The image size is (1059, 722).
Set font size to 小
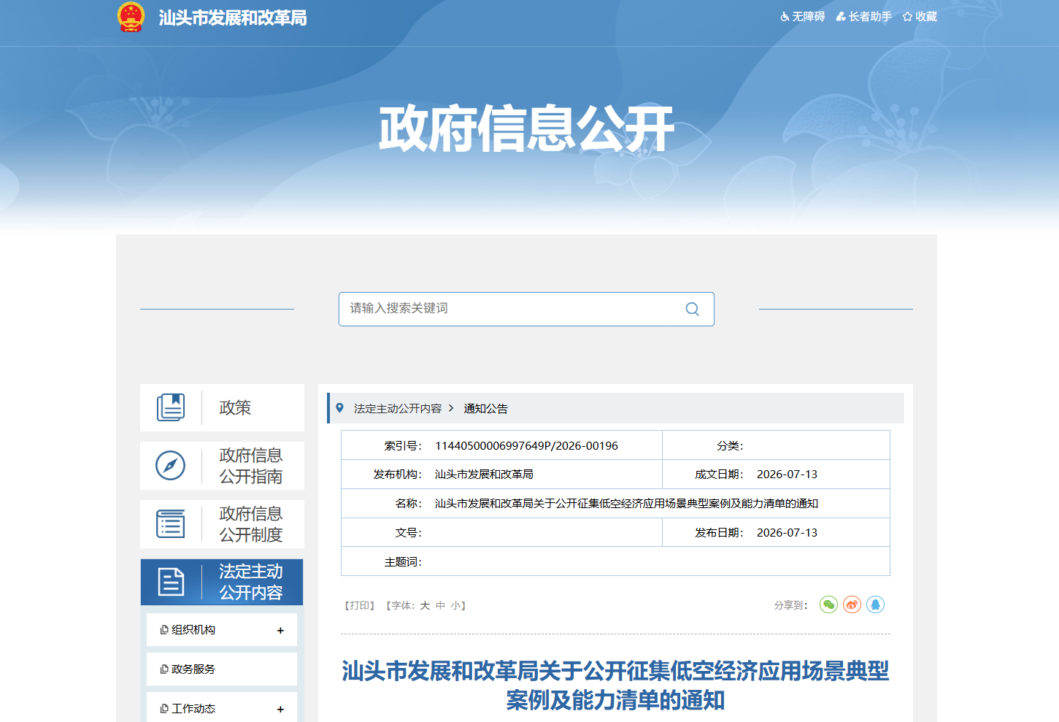point(455,606)
